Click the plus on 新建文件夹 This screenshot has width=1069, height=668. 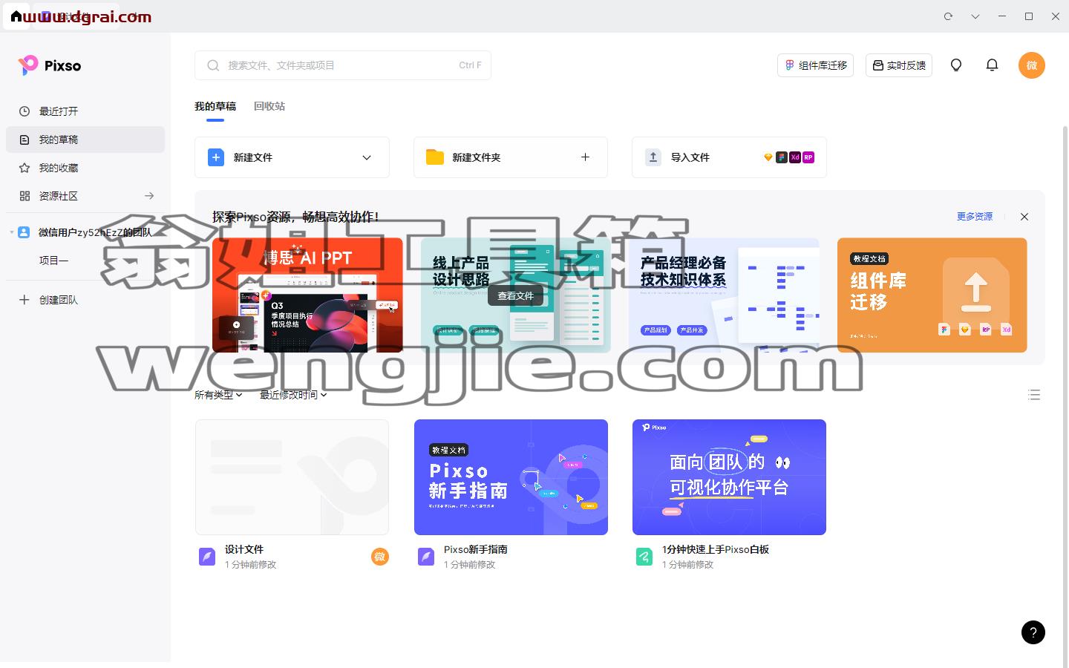pyautogui.click(x=585, y=157)
